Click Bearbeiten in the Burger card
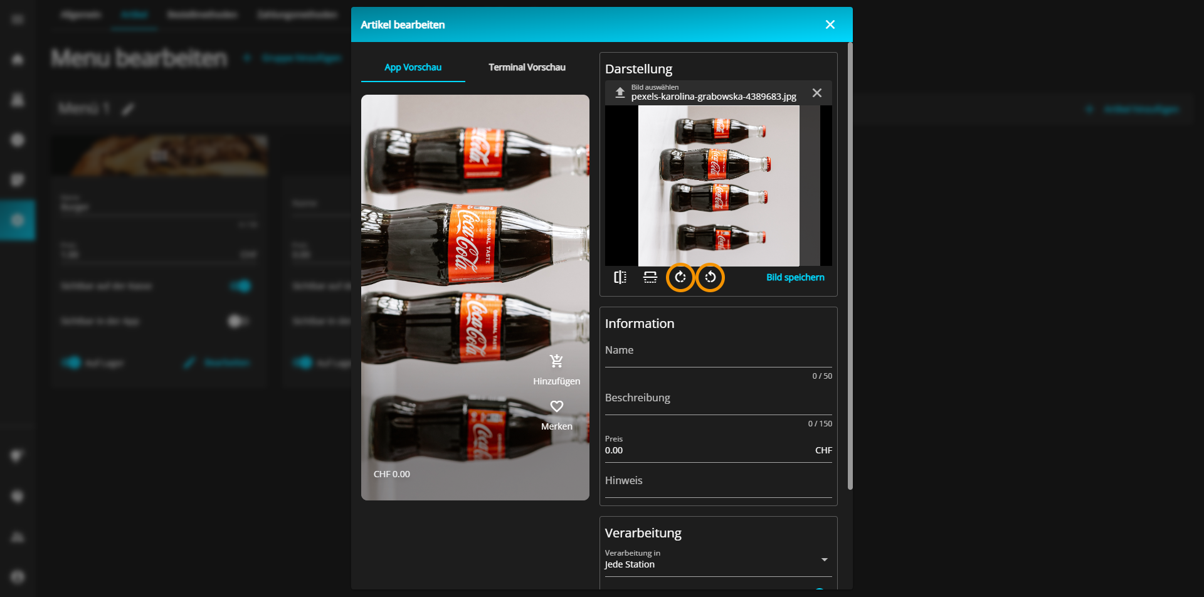1204x597 pixels. tap(217, 362)
